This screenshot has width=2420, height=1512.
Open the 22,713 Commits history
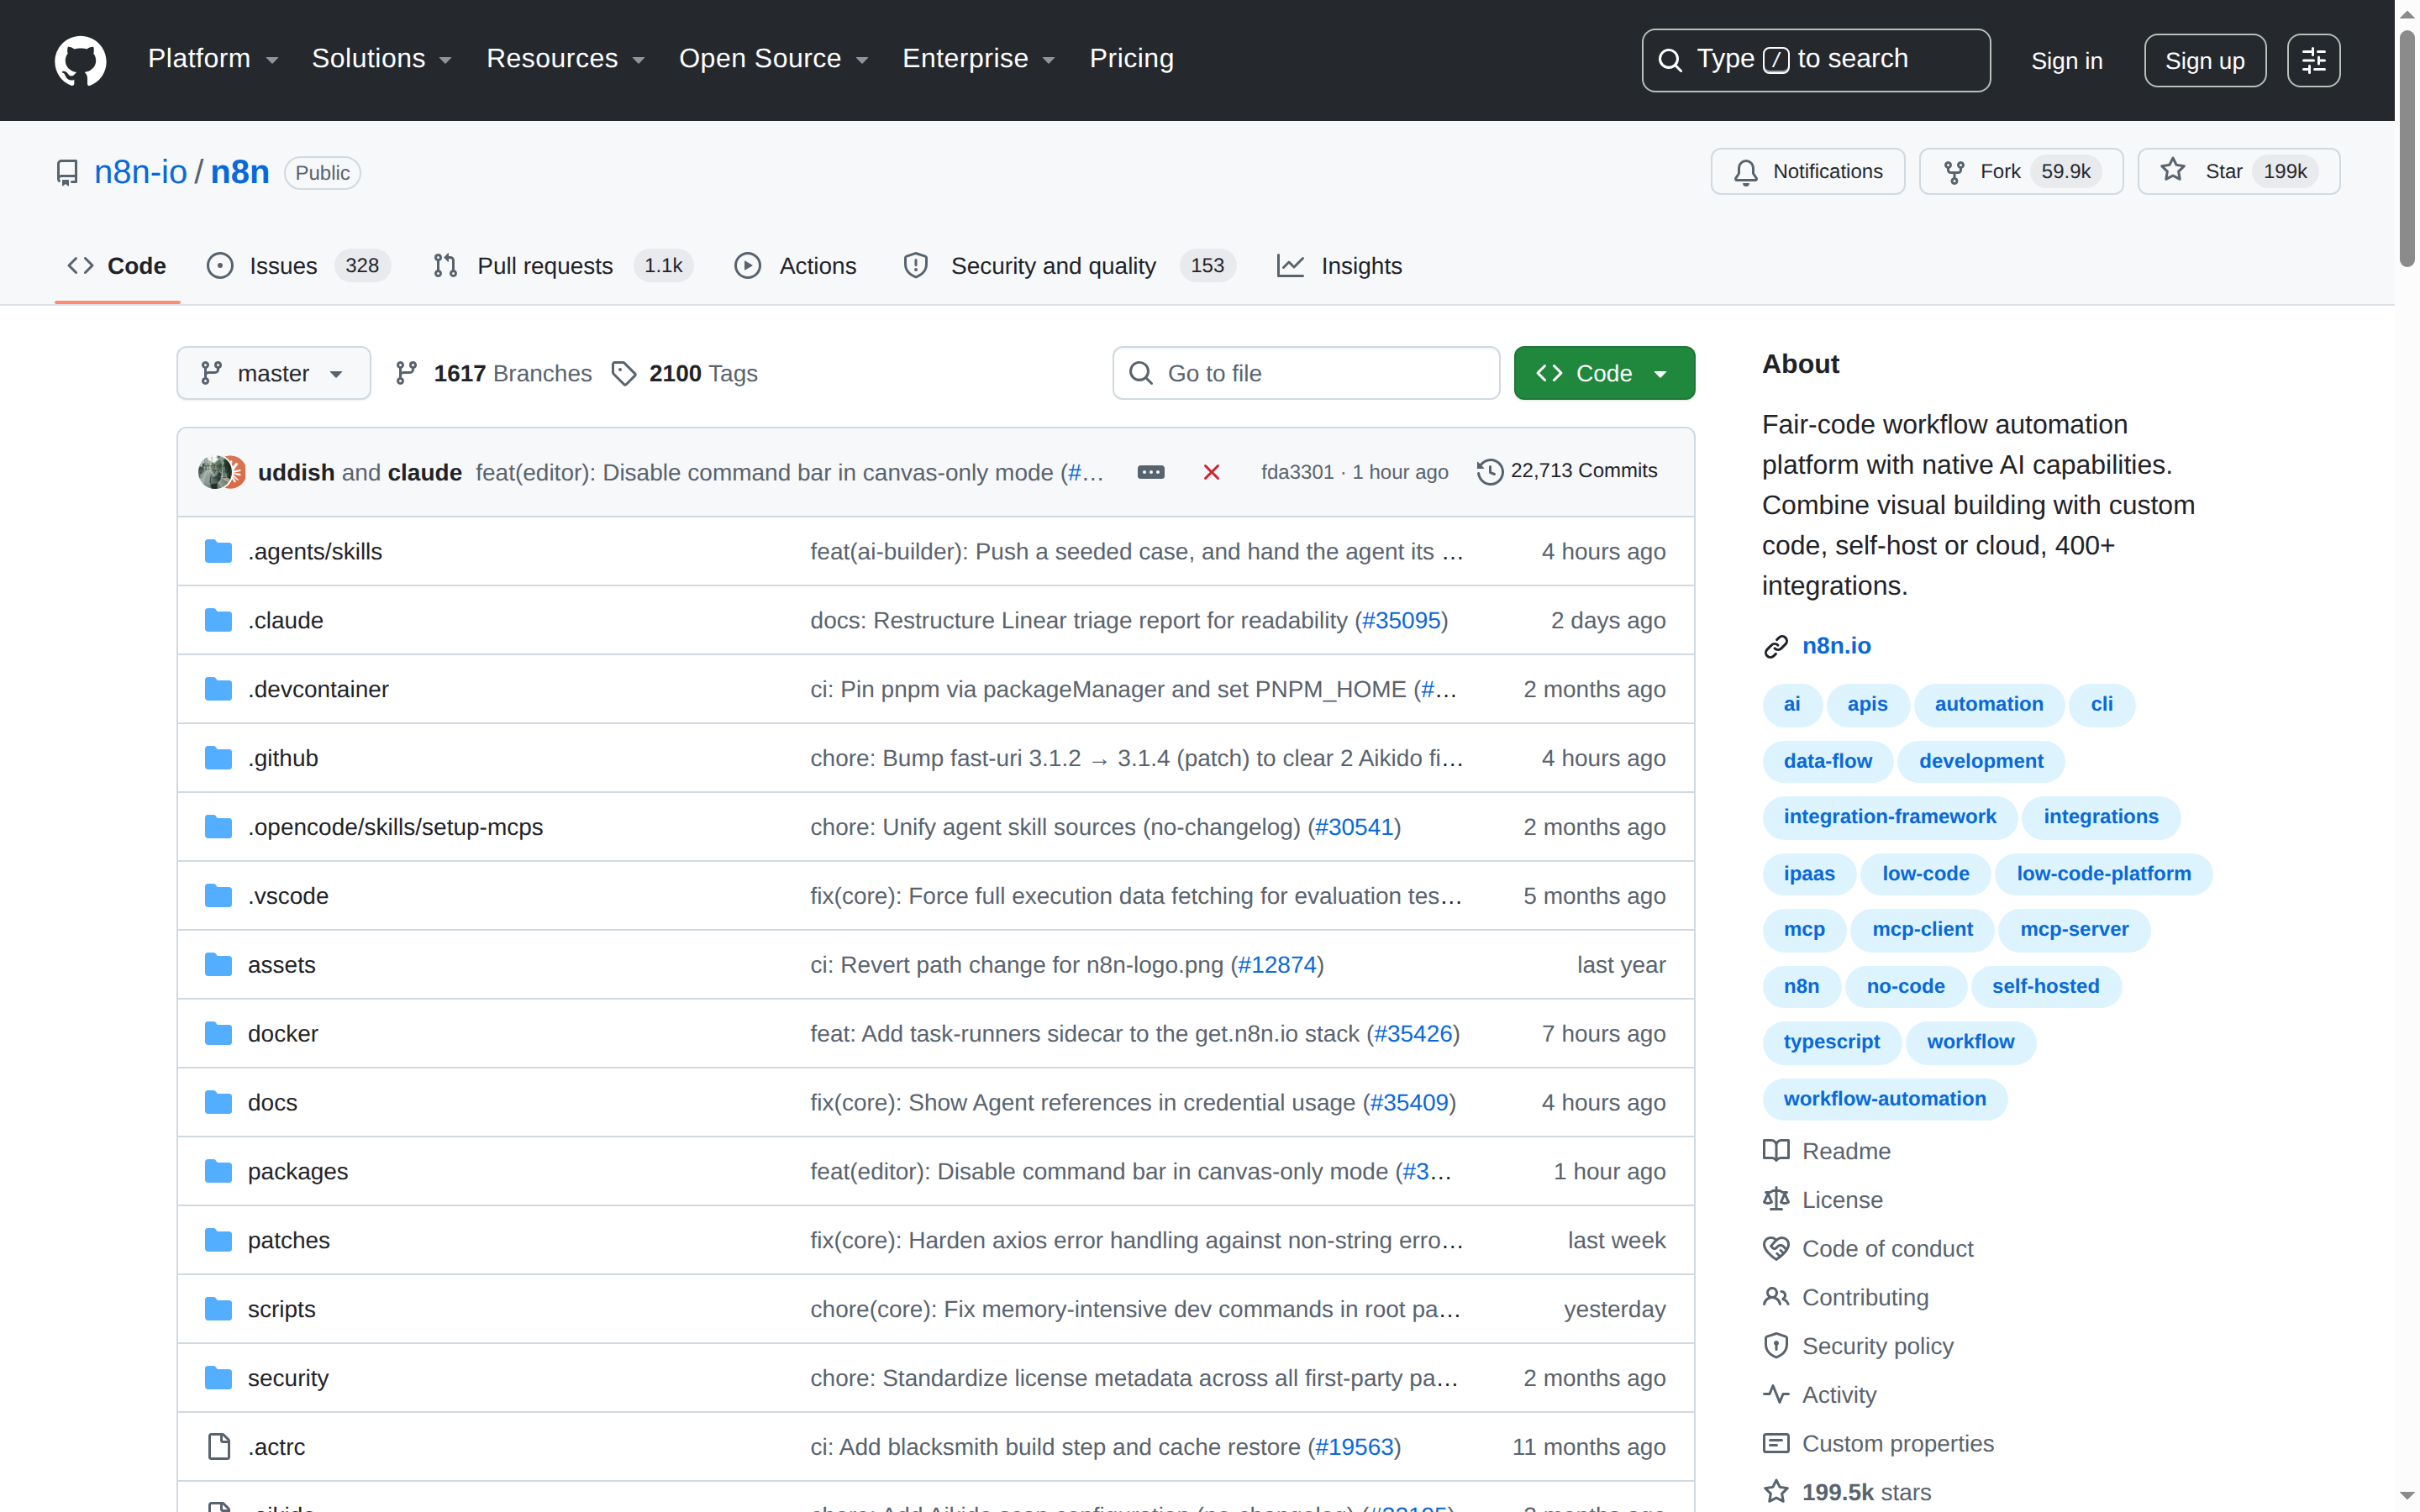(1566, 471)
